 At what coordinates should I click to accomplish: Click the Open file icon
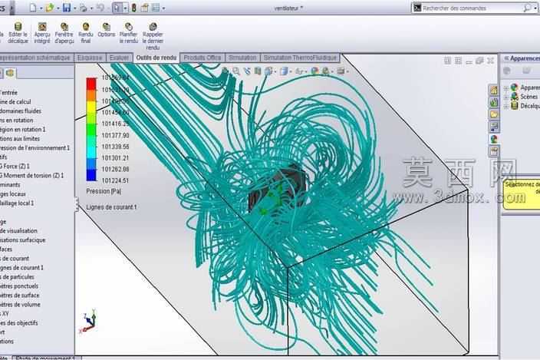coord(50,8)
